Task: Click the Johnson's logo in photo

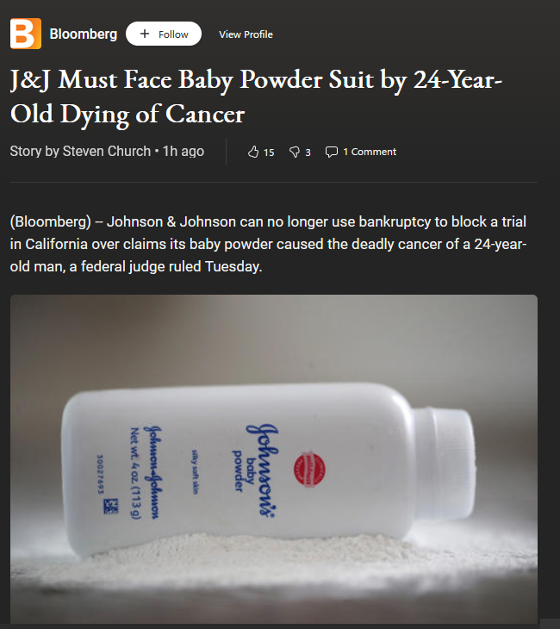Action: tap(262, 470)
